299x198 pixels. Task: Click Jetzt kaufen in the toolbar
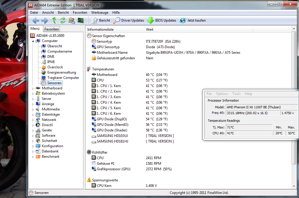click(193, 20)
